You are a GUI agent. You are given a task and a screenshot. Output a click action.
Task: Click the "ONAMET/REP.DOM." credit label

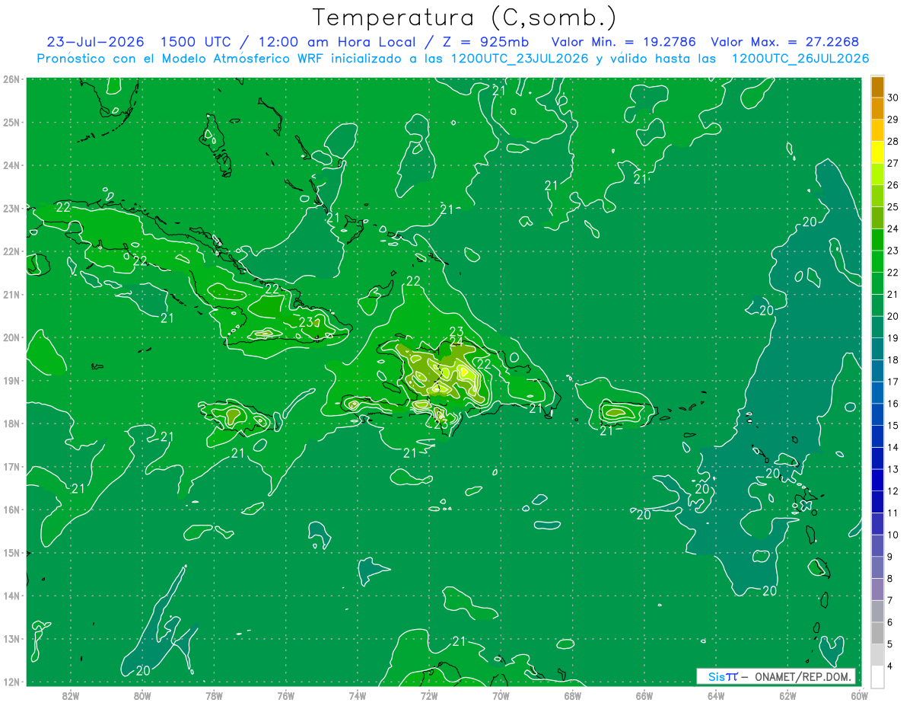click(x=803, y=676)
